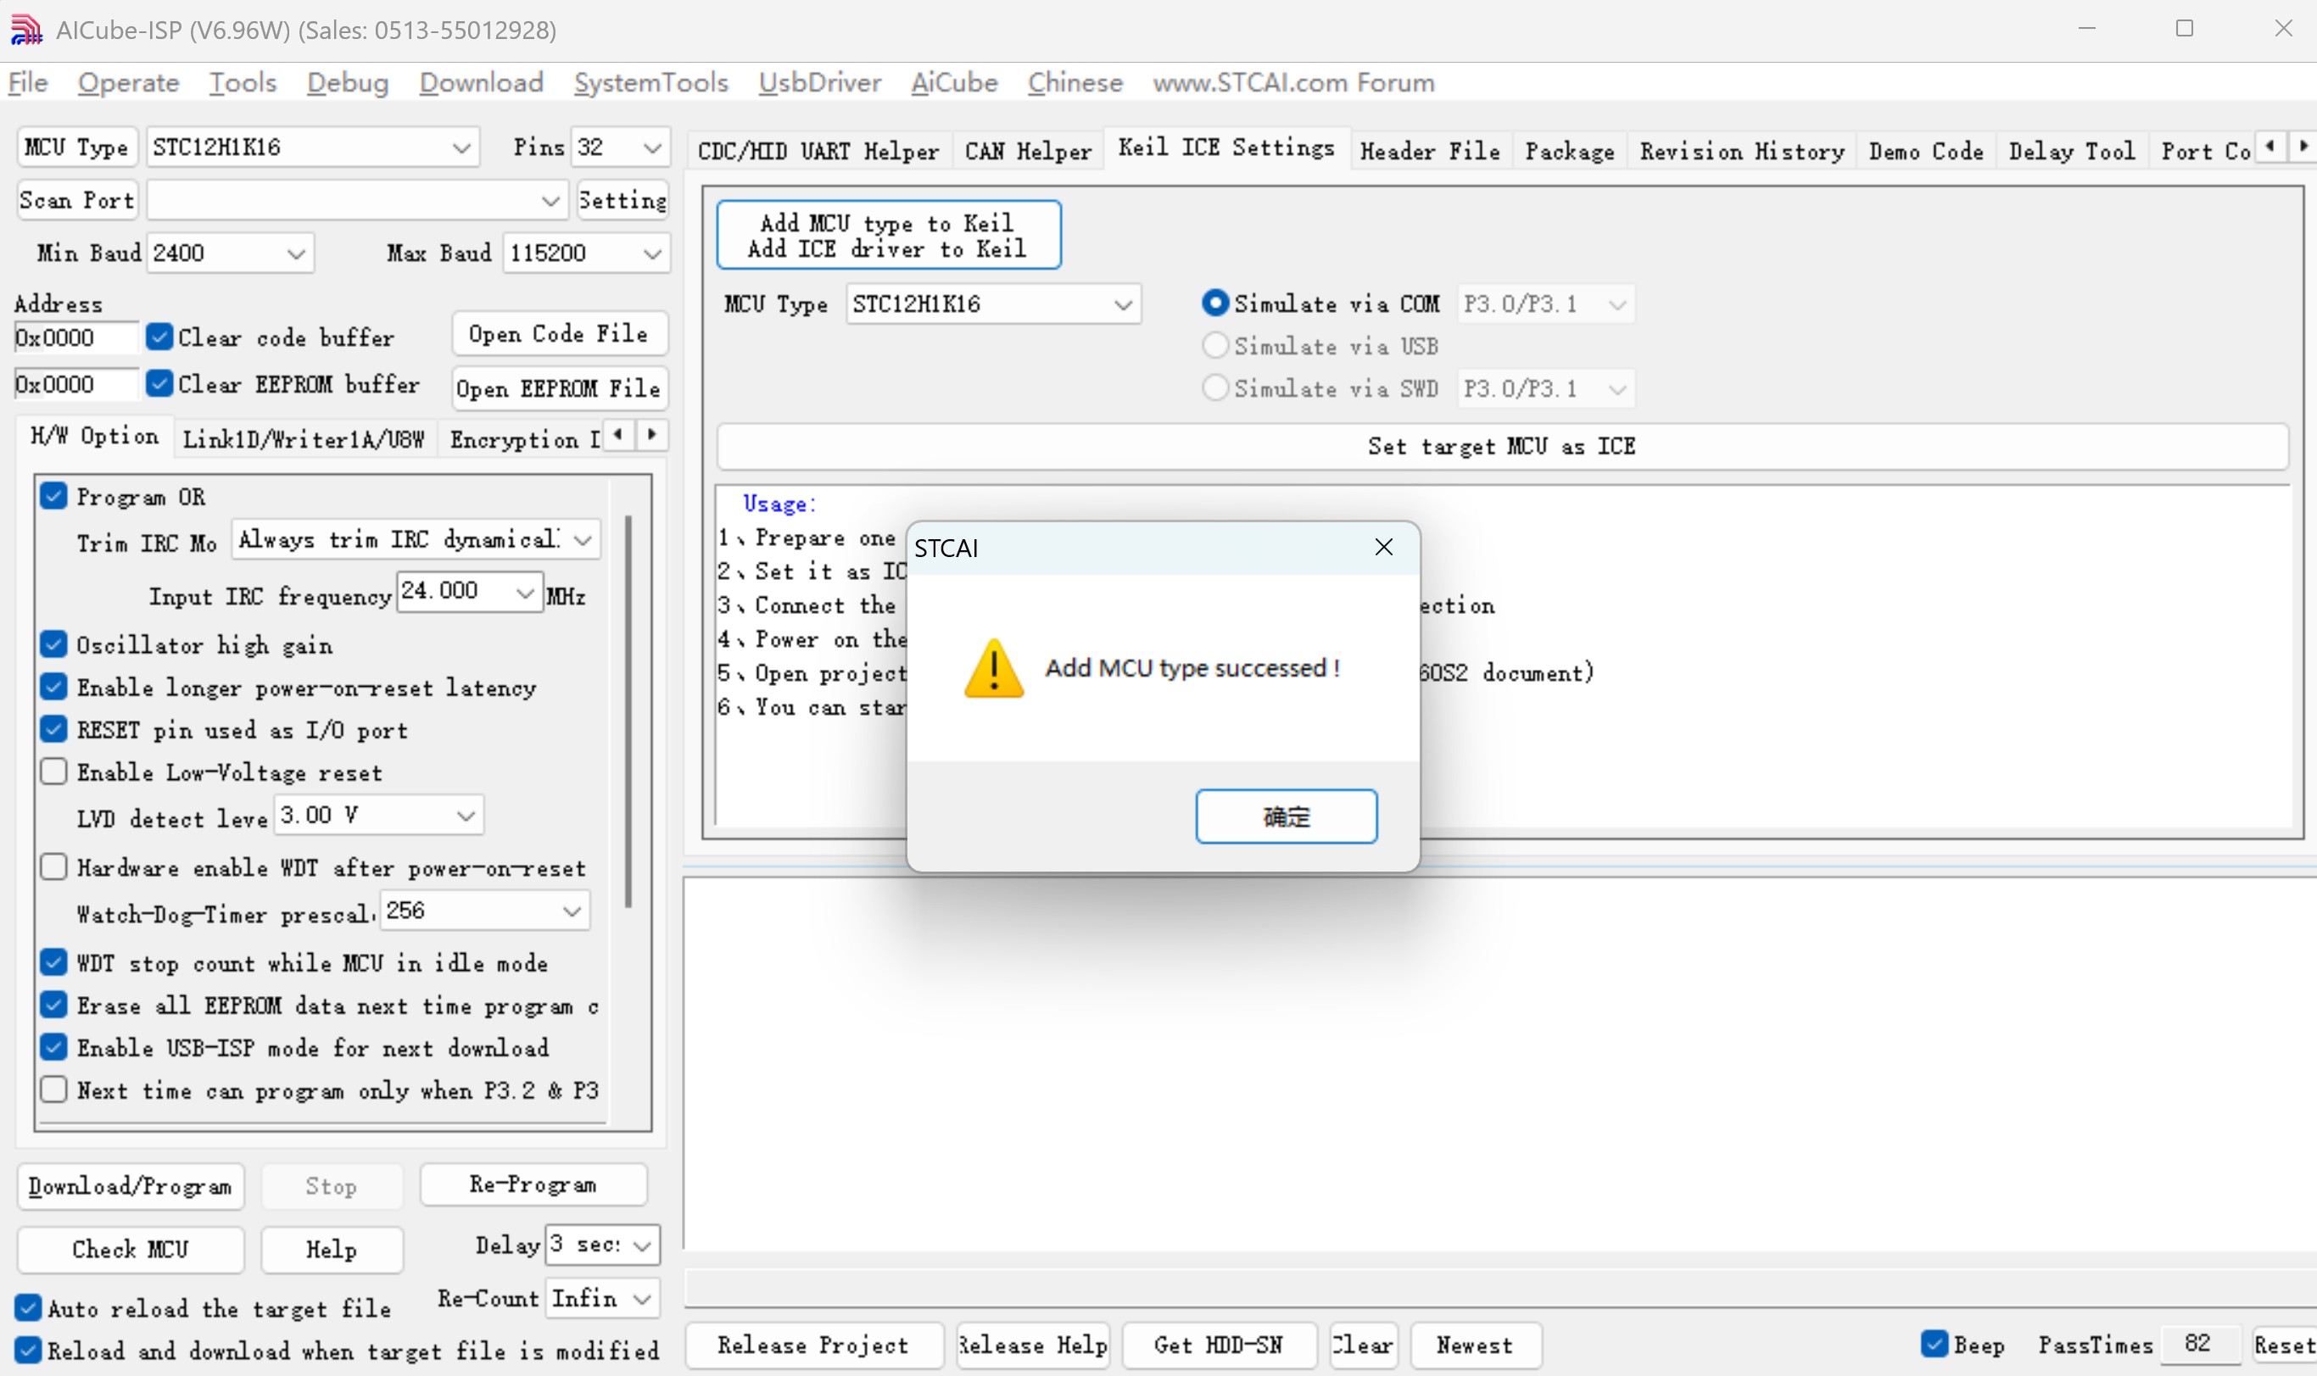The image size is (2317, 1376).
Task: Click the Download/Program button
Action: (131, 1186)
